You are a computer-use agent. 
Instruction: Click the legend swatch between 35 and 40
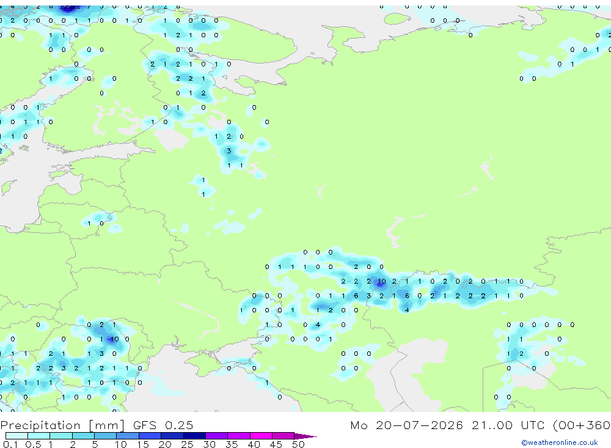click(x=238, y=436)
